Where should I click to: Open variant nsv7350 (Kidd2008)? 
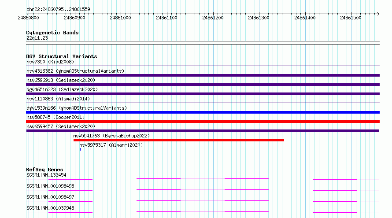pyautogui.click(x=50, y=62)
